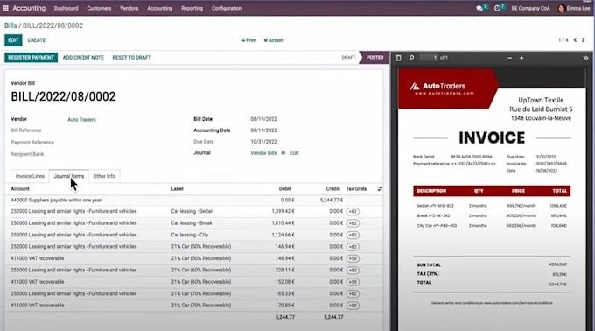
Task: Switch to the Other Info tab
Action: [104, 176]
